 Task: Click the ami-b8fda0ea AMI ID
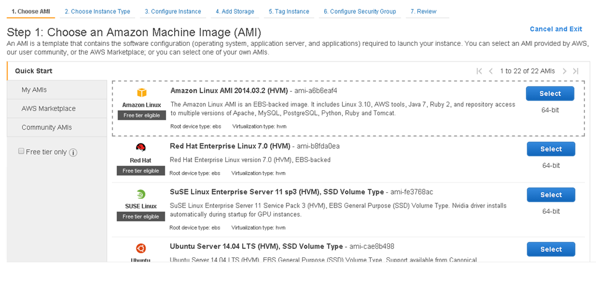318,146
